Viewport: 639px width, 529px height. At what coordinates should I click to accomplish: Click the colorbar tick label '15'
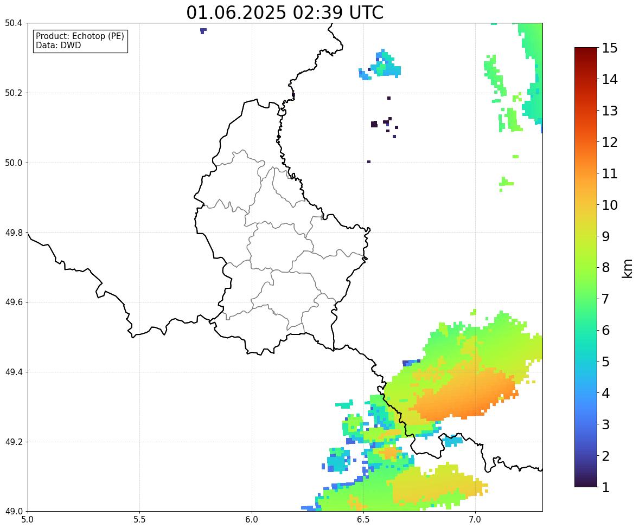point(610,48)
